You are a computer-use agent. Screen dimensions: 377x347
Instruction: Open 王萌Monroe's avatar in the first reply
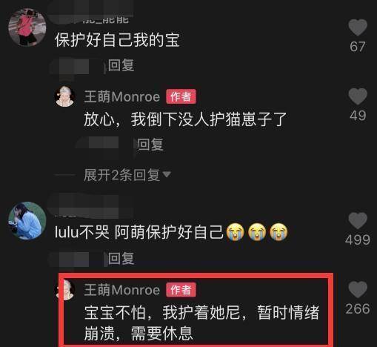(x=65, y=96)
